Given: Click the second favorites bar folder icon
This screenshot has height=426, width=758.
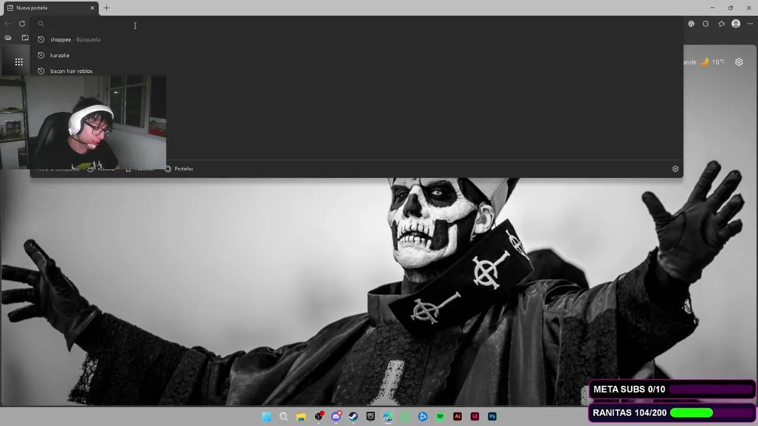Looking at the screenshot, I should click(25, 37).
